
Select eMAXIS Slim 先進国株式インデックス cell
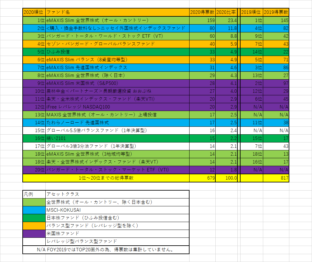(117, 67)
